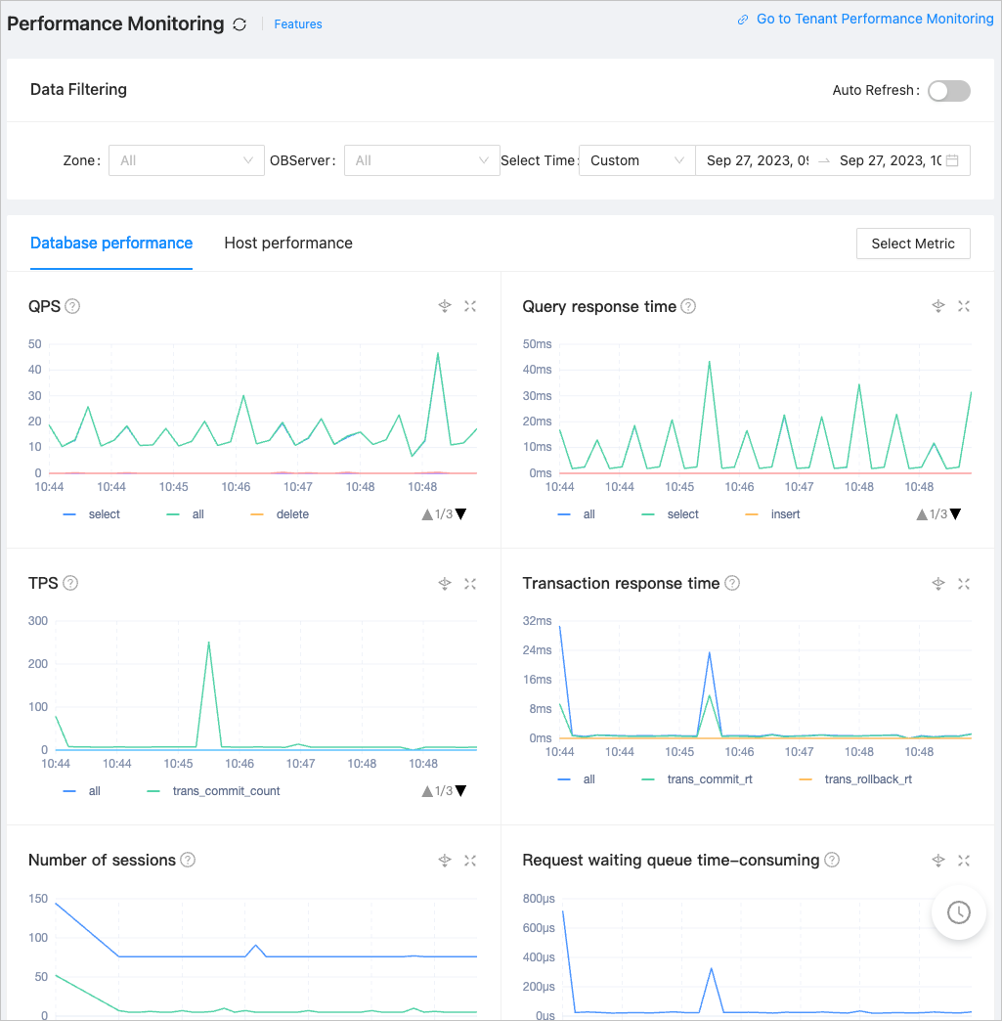Open the QPS help tooltip icon
This screenshot has width=1002, height=1021.
(71, 306)
